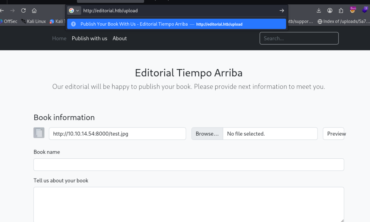The width and height of the screenshot is (370, 222).
Task: Click the browser back arrow
Action: point(2,10)
